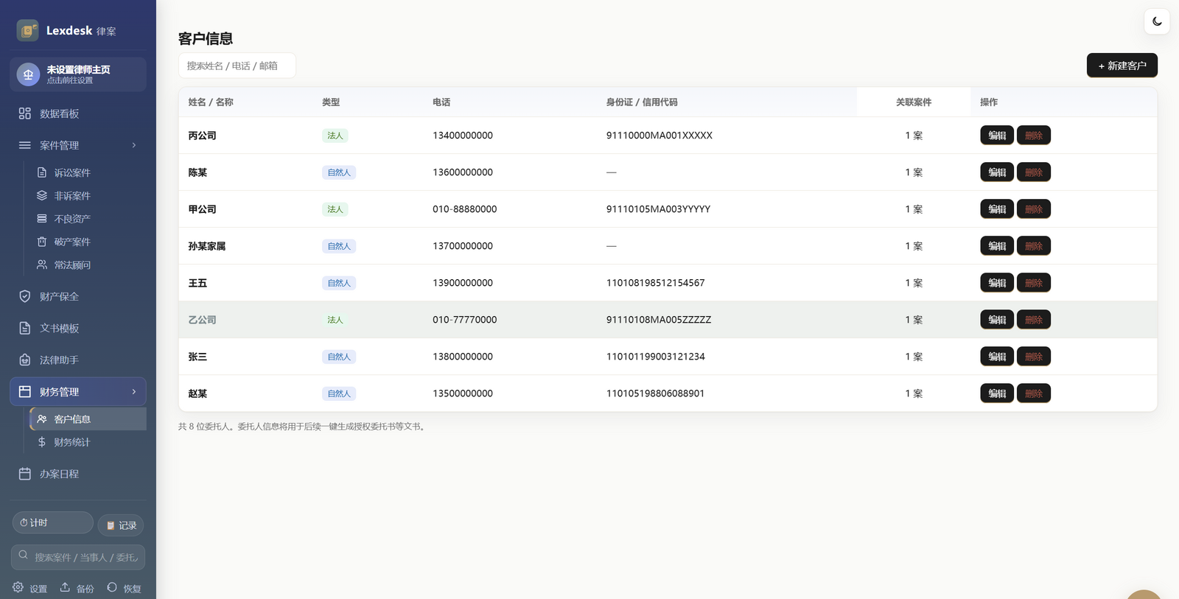Open lawyer profile avatar icon

pos(28,74)
